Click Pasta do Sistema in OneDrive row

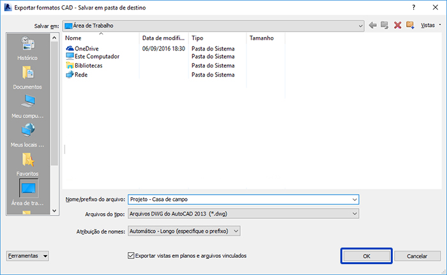pyautogui.click(x=213, y=48)
